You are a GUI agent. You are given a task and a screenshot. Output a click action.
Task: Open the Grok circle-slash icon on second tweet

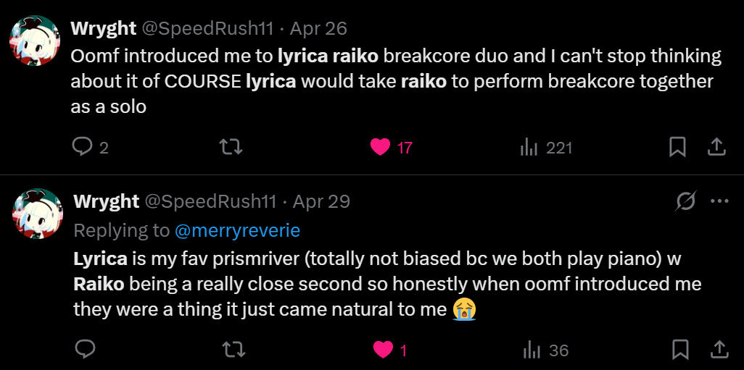click(x=685, y=201)
